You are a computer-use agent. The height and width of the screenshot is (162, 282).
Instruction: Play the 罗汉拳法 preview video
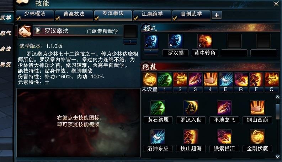tap(38, 30)
